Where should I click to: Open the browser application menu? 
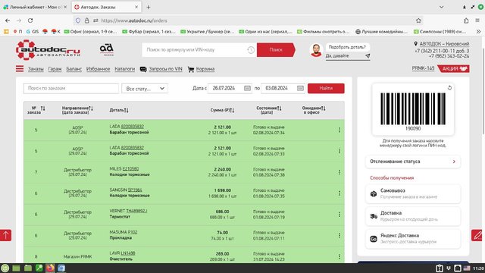click(477, 20)
